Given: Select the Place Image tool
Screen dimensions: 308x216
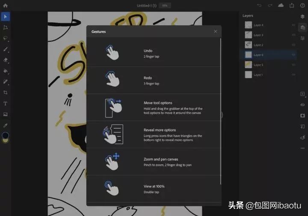Looking at the screenshot, I should tap(5, 114).
